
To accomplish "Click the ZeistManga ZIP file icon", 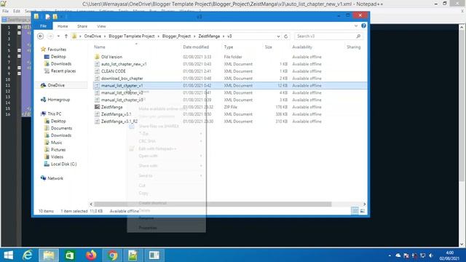I will coord(97,107).
